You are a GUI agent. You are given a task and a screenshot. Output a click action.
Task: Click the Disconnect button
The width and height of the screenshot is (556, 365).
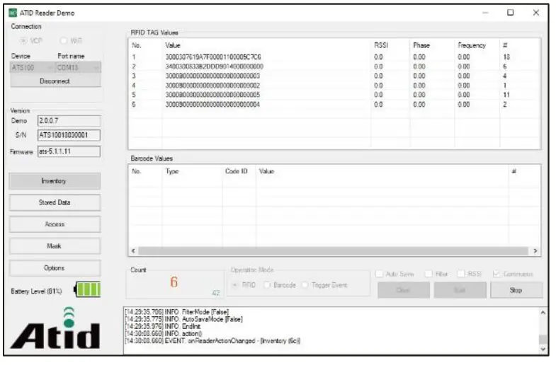[55, 81]
